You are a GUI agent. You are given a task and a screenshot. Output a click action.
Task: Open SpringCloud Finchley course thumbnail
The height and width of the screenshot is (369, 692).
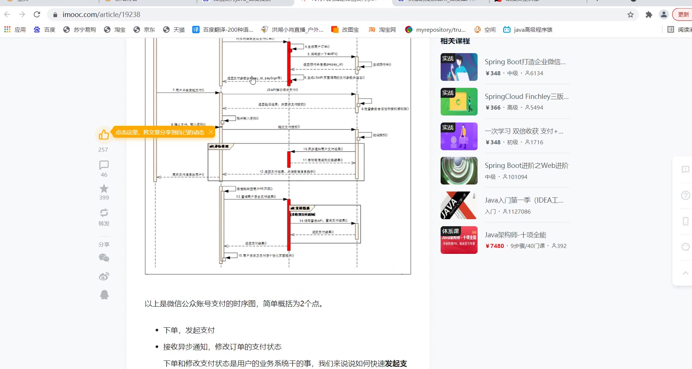coord(459,101)
